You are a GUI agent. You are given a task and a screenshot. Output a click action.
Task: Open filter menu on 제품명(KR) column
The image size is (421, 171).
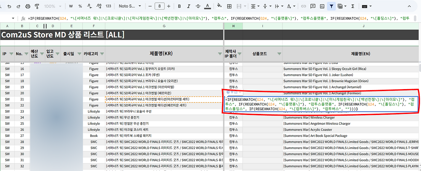point(220,54)
